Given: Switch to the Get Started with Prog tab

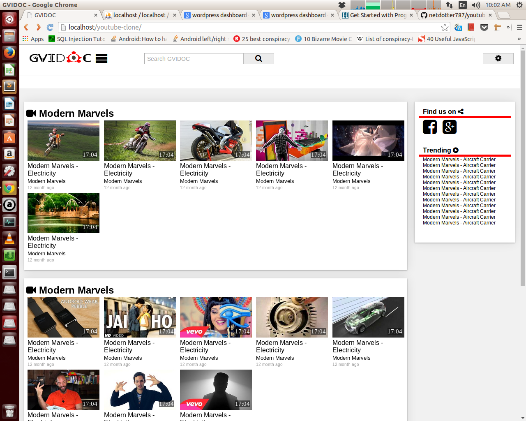Looking at the screenshot, I should (x=377, y=15).
